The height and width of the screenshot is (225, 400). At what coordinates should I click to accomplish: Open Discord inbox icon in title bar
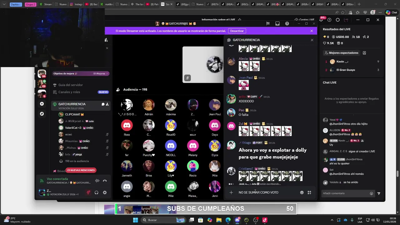click(277, 23)
